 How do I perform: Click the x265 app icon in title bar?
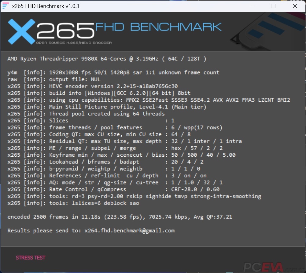coord(5,6)
